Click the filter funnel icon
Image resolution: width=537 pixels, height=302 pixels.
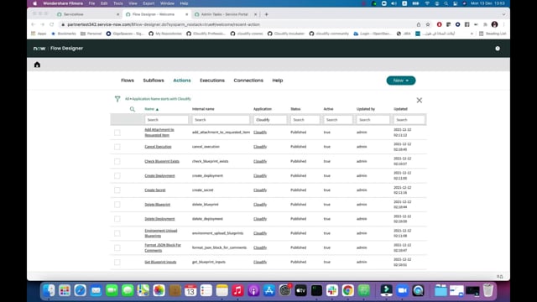(x=117, y=99)
